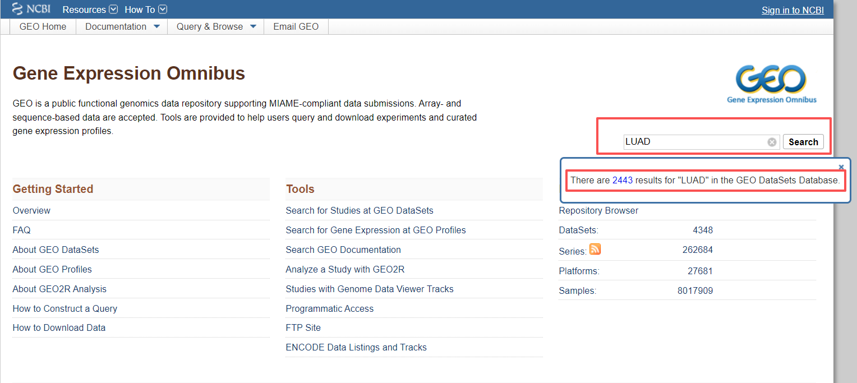Open Studies with Genome Data Viewer Tracks
This screenshot has width=857, height=383.
370,289
